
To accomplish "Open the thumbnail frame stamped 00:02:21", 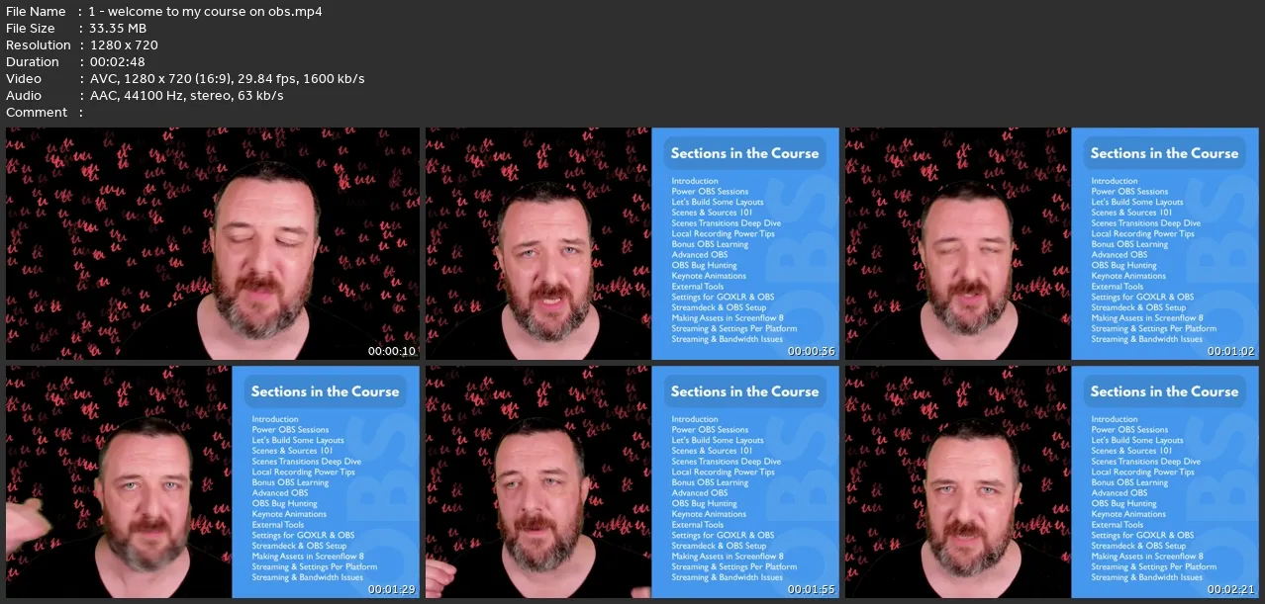I will (1052, 481).
